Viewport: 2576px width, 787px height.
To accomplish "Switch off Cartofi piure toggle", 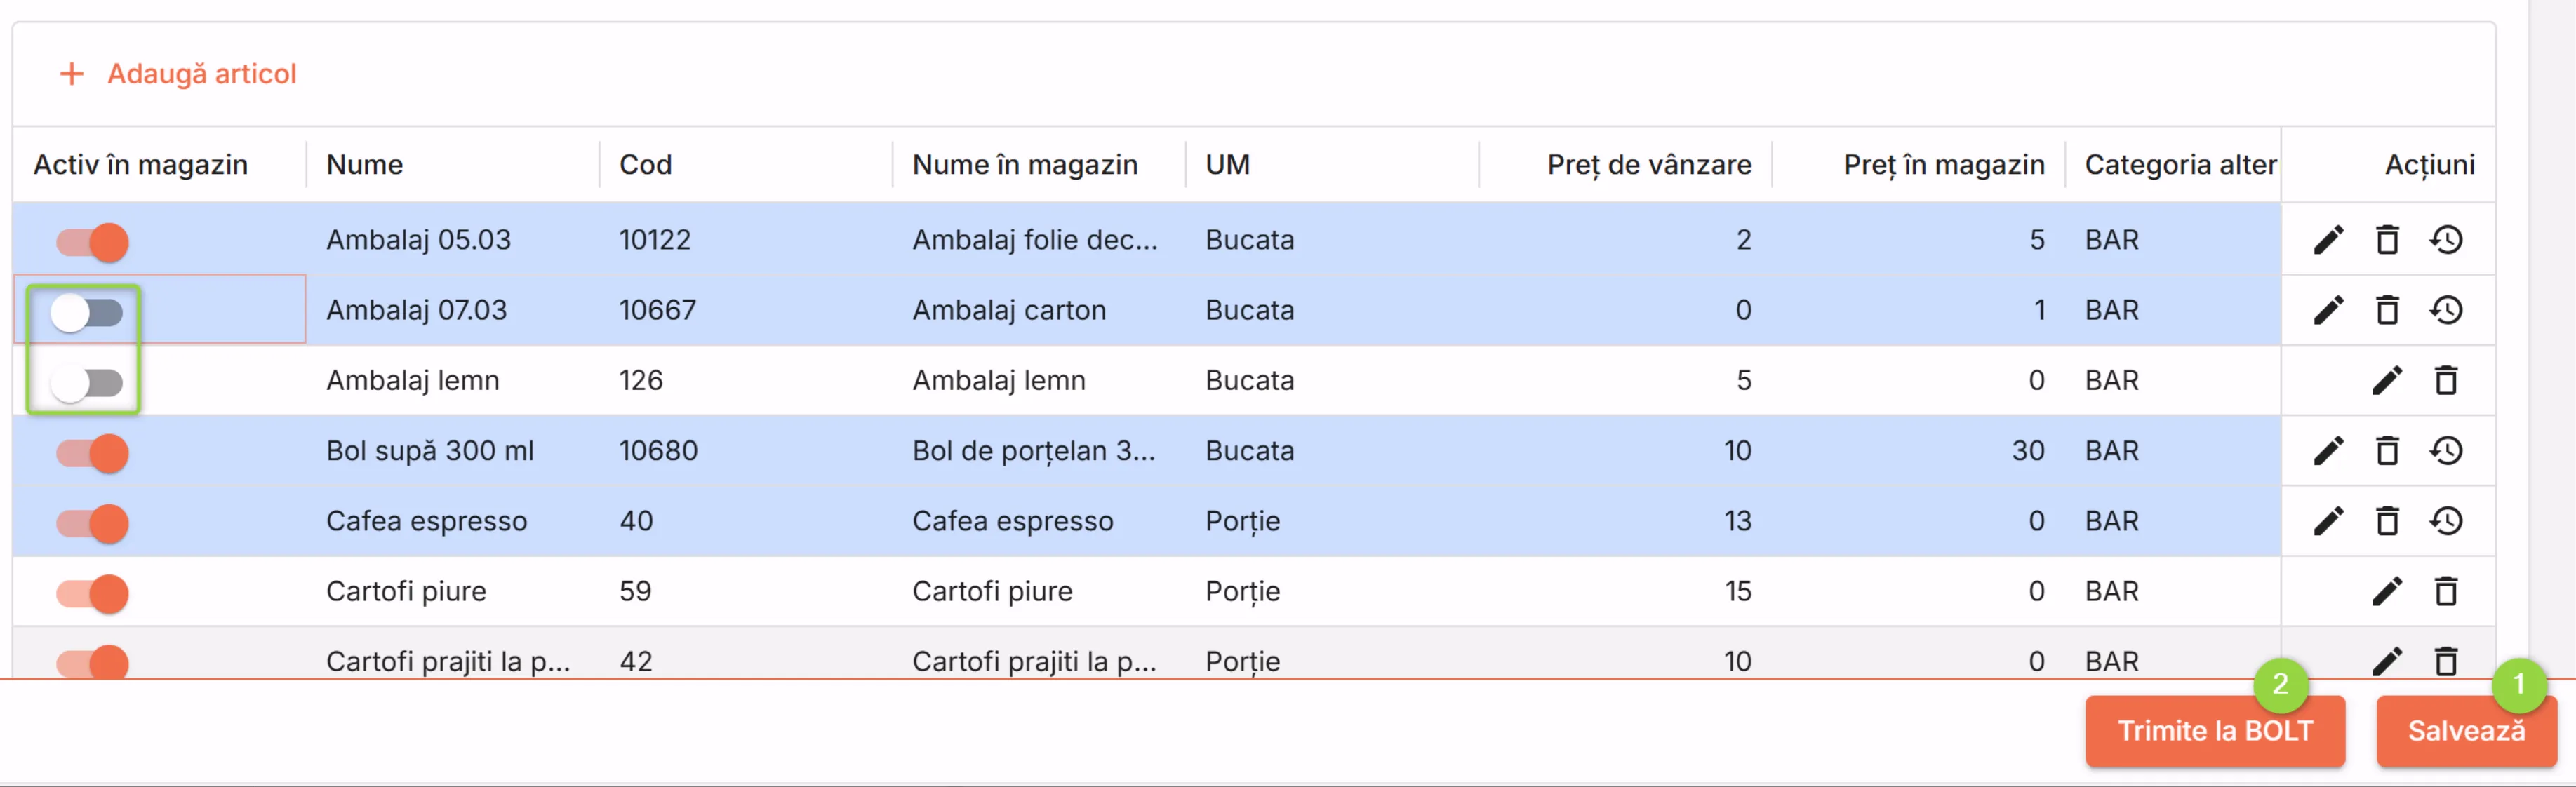I will pos(92,594).
